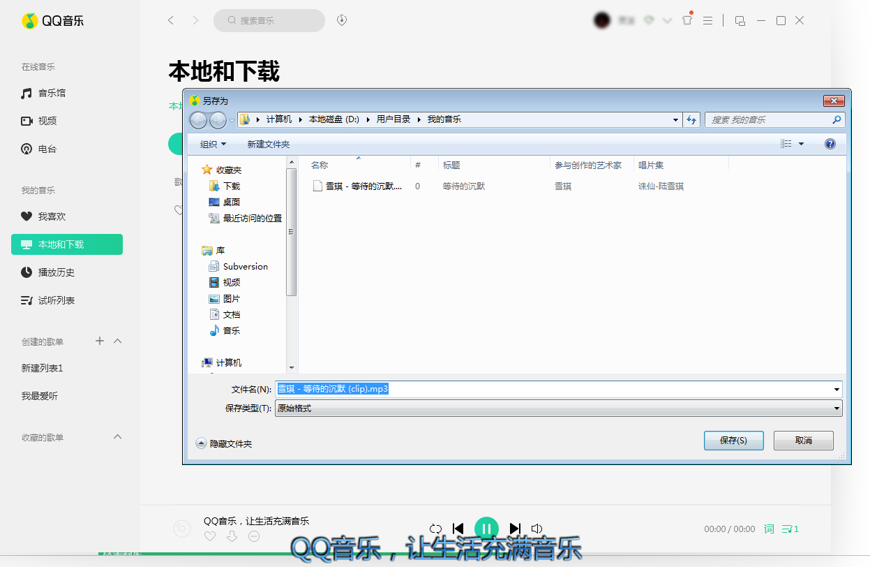Image resolution: width=870 pixels, height=567 pixels.
Task: Open the 组织 dropdown in the dialog
Action: tap(213, 144)
